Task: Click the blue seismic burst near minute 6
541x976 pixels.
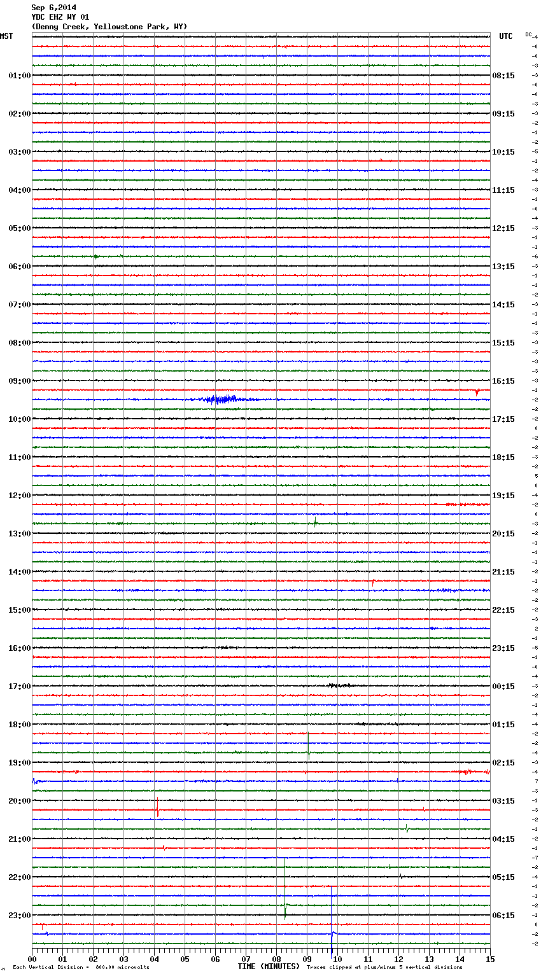Action: click(x=220, y=400)
